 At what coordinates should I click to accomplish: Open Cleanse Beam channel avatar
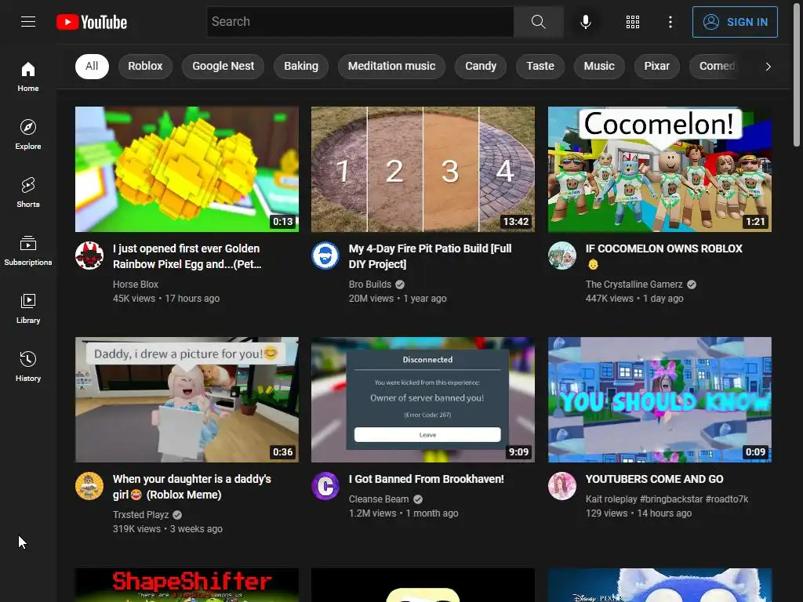pos(325,486)
